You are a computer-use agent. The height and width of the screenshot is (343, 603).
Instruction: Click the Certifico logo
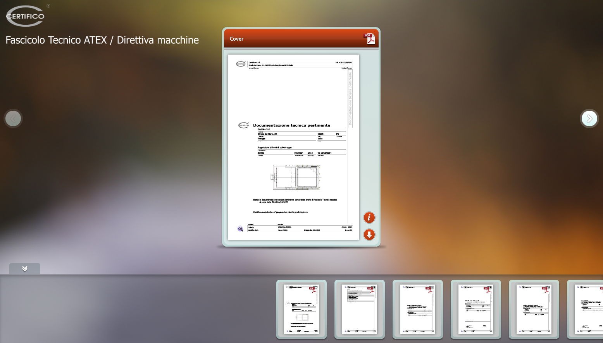[x=26, y=16]
